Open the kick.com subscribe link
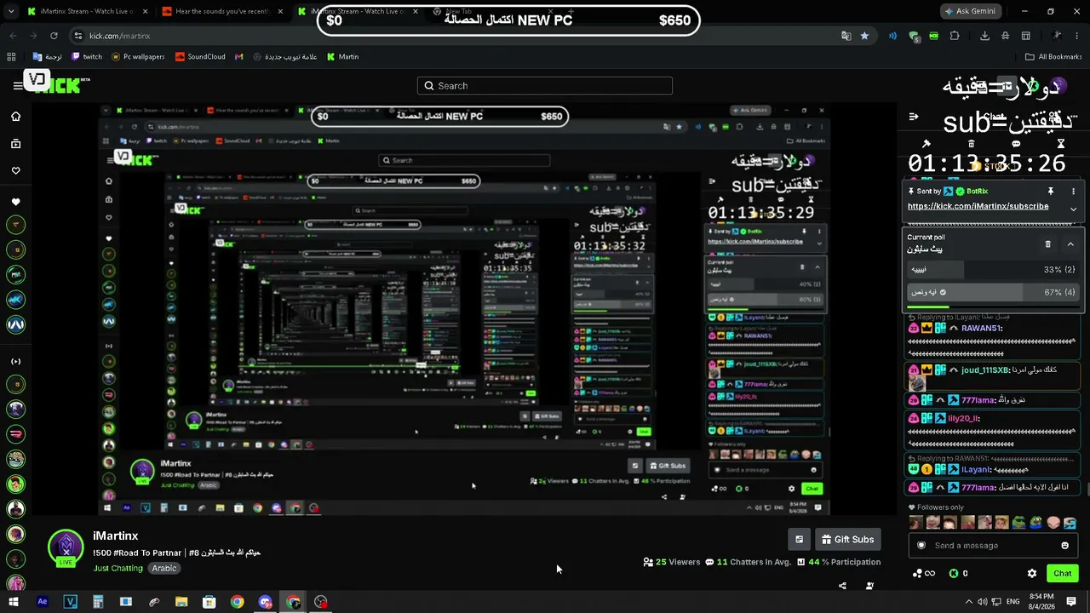Image resolution: width=1090 pixels, height=613 pixels. (x=978, y=207)
